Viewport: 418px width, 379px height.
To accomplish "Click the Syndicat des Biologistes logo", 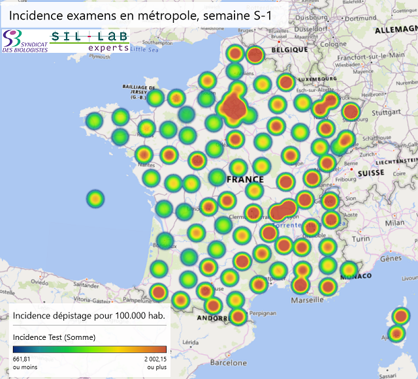I will [24, 41].
